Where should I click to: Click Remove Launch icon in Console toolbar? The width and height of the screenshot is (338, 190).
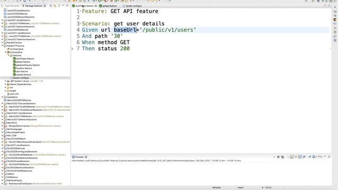pyautogui.click(x=278, y=157)
